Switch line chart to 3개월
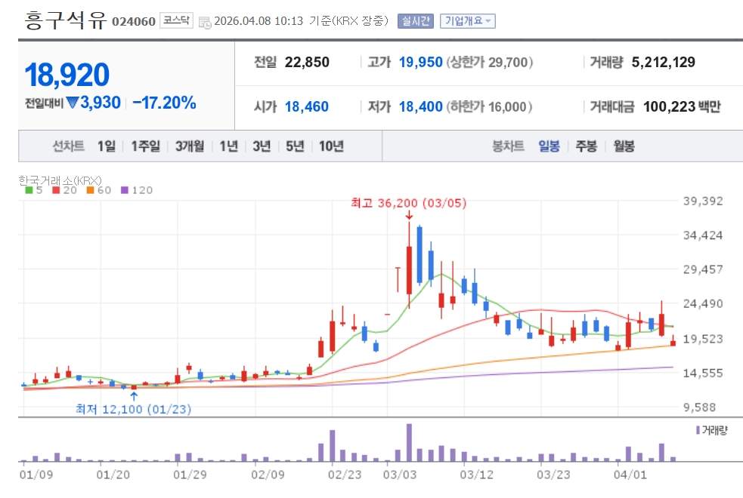Image resolution: width=743 pixels, height=498 pixels. [189, 146]
